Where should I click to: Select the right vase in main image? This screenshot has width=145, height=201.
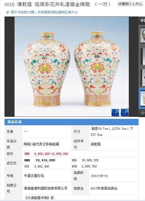tap(97, 69)
